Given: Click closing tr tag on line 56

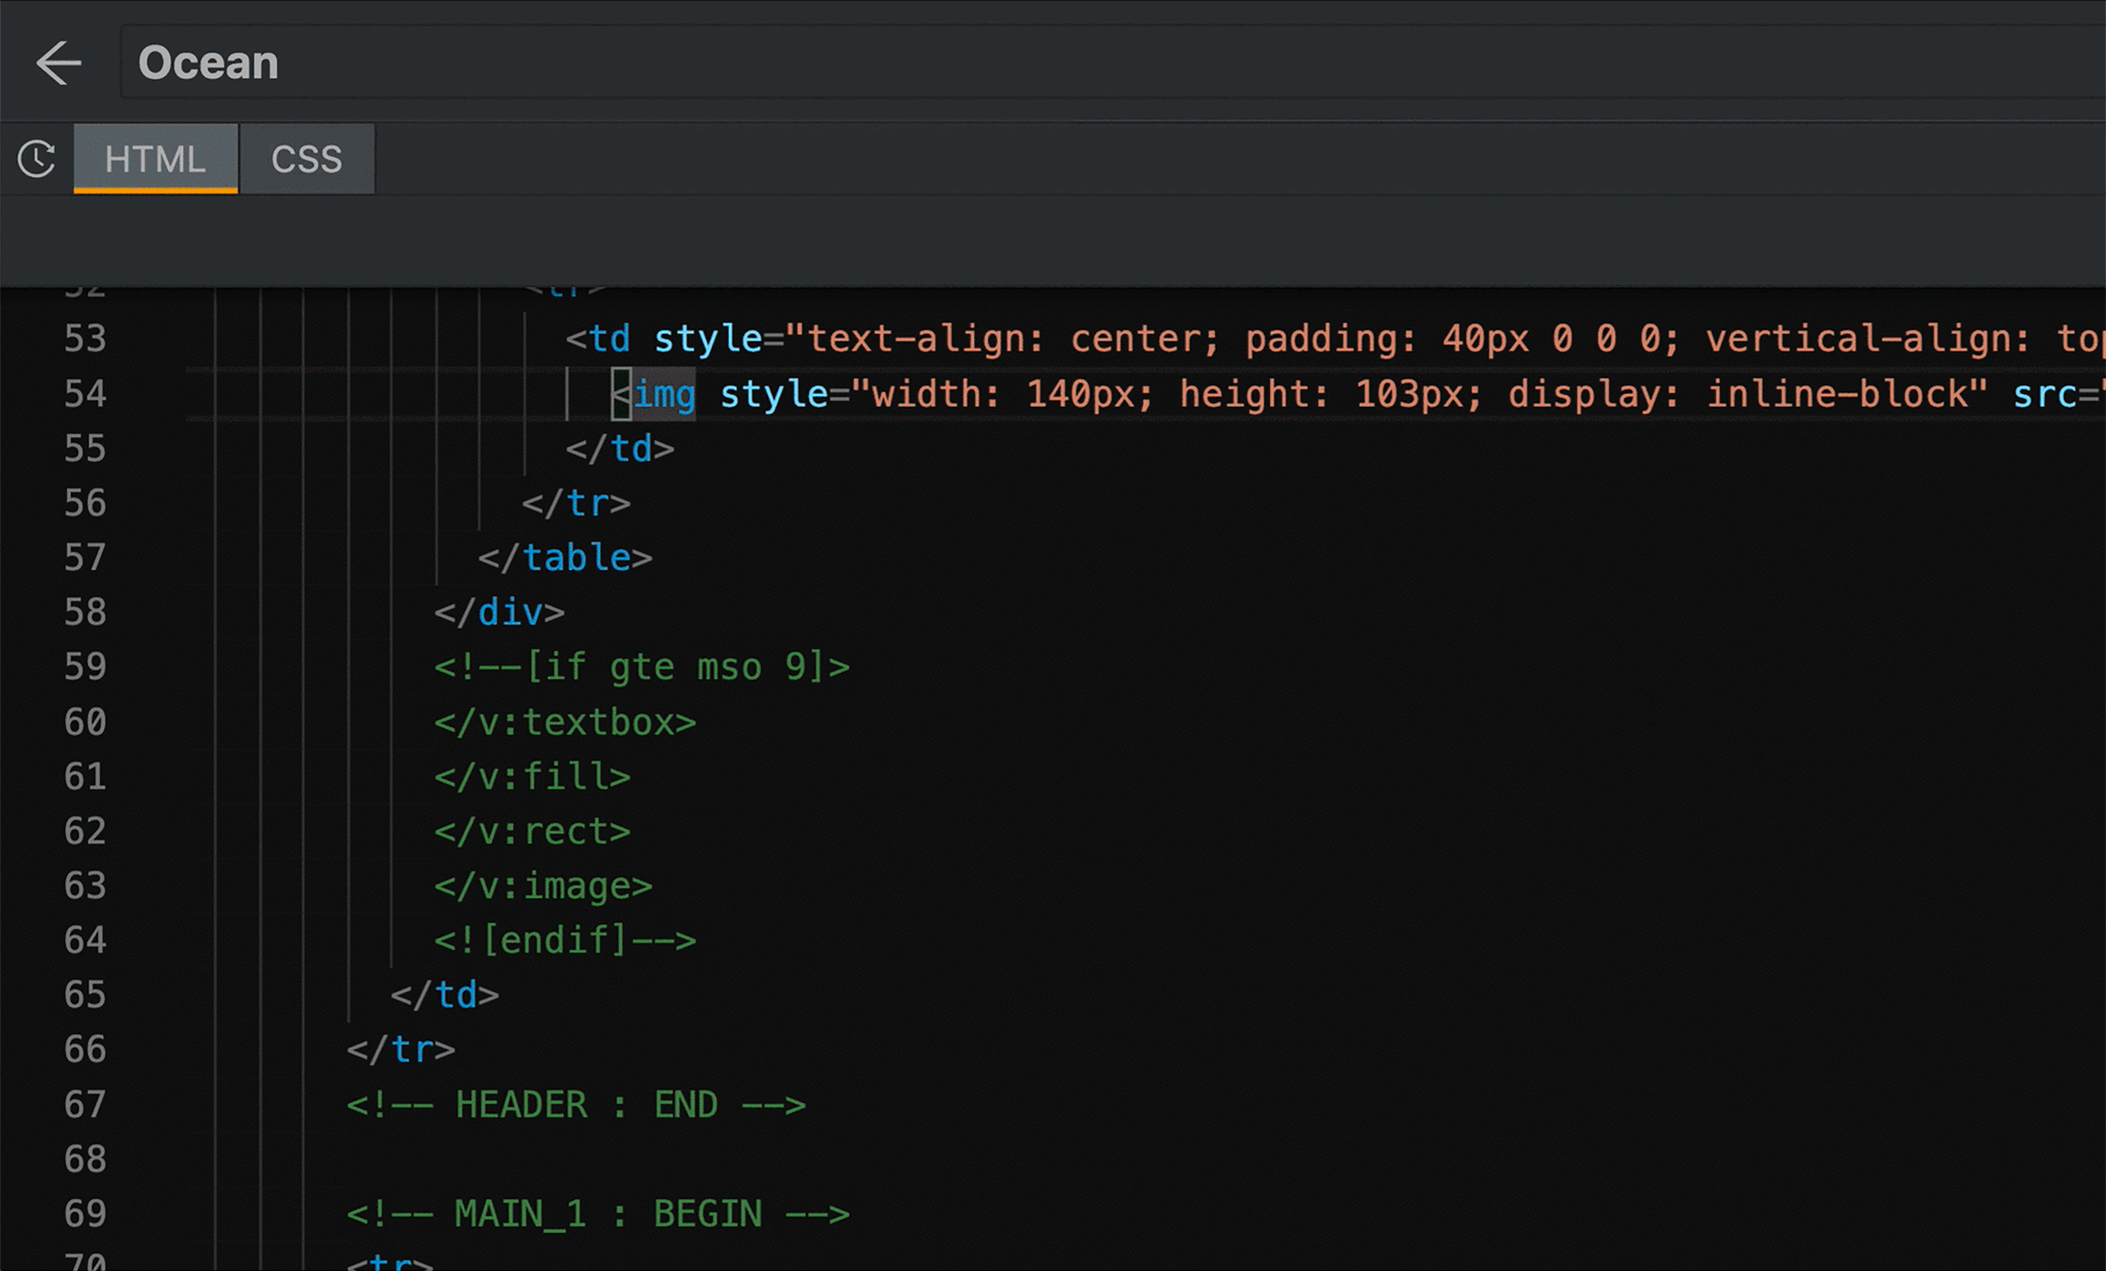Looking at the screenshot, I should point(576,502).
